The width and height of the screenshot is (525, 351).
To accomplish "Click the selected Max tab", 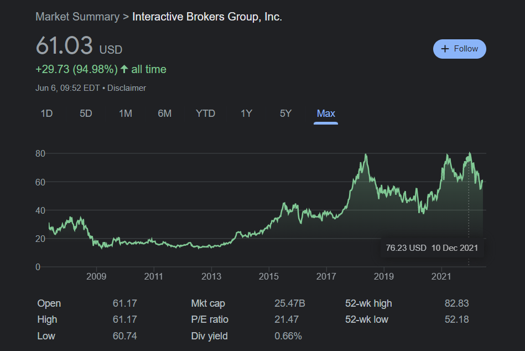I will pos(326,113).
